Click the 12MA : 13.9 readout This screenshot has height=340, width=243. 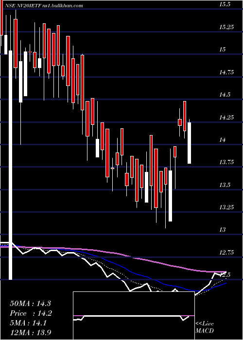(x=31, y=333)
